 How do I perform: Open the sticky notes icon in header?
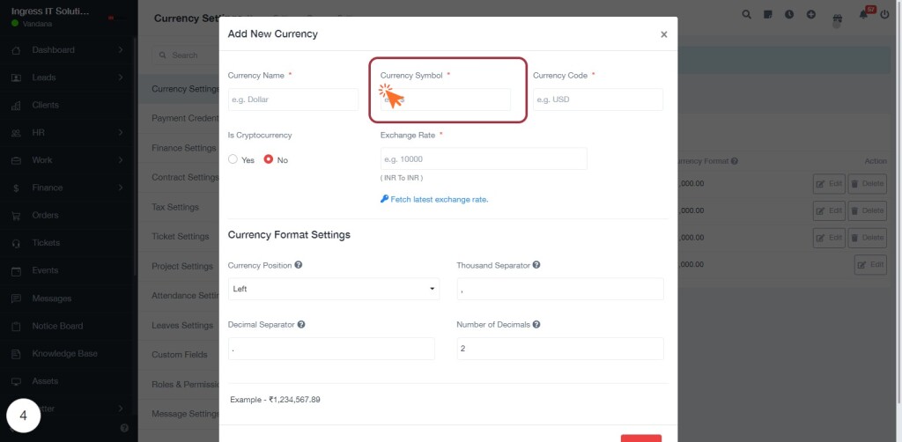[x=768, y=14]
